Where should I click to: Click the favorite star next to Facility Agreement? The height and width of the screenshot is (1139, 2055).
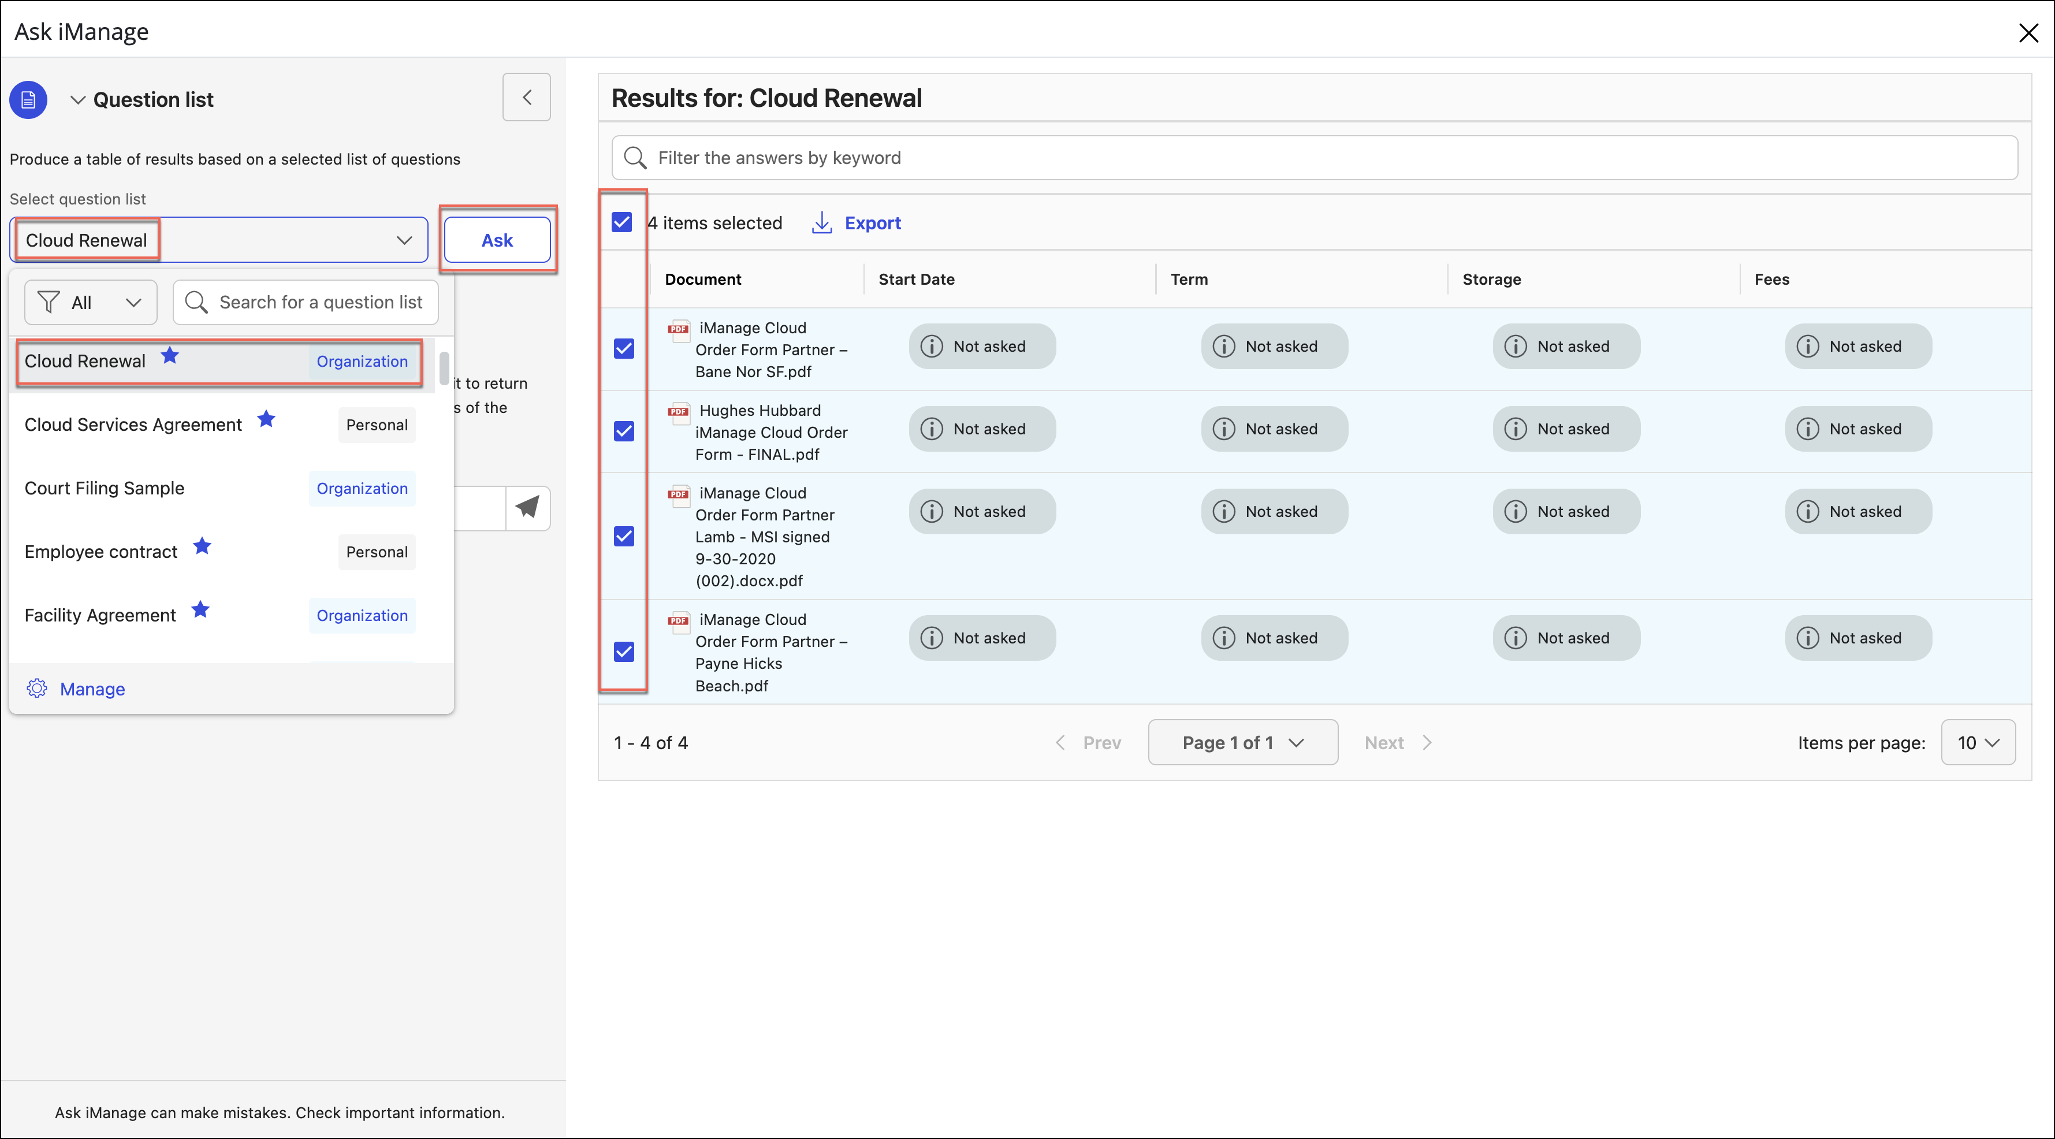coord(201,610)
